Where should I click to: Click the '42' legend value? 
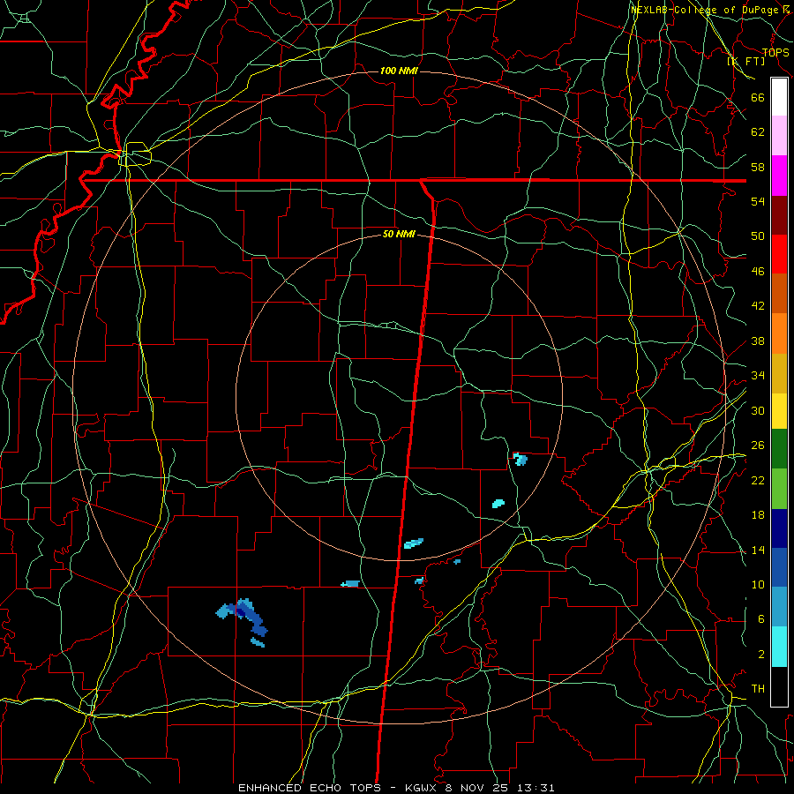758,306
